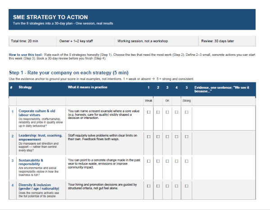Click the 'Strategy' column header
The image size is (270, 210).
coord(25,87)
